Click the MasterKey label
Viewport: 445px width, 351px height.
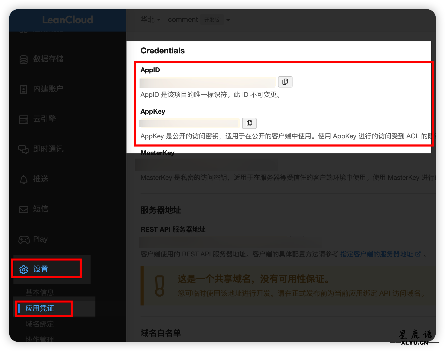click(158, 153)
